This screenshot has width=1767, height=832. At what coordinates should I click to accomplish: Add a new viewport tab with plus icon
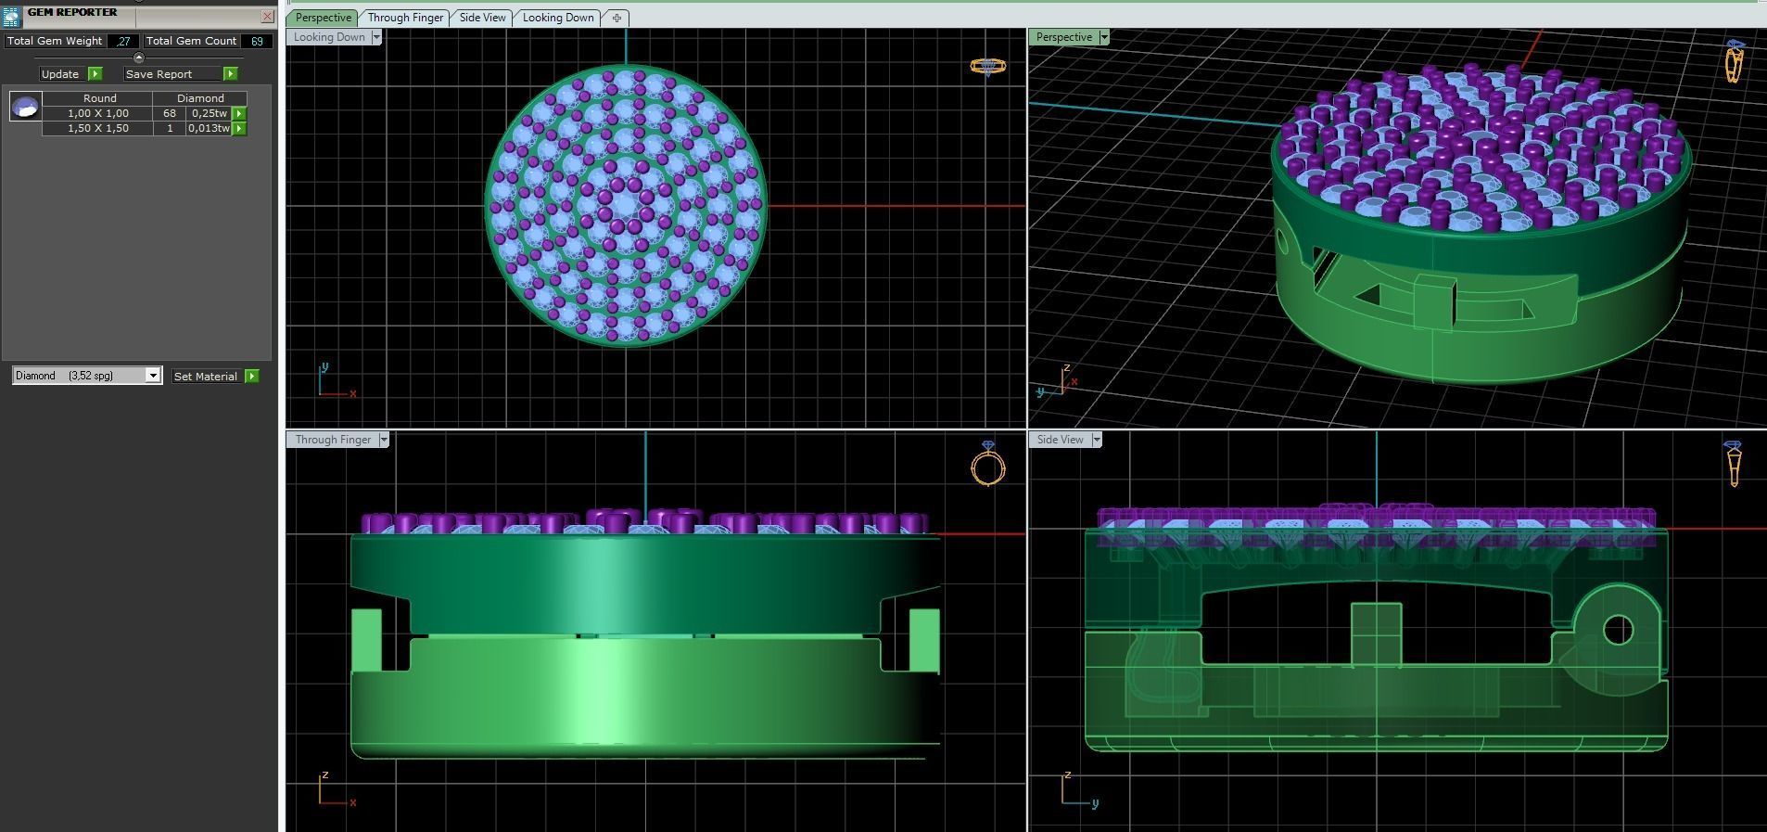point(617,18)
